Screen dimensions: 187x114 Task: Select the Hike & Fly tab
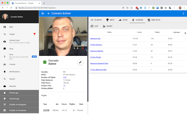tap(154, 20)
